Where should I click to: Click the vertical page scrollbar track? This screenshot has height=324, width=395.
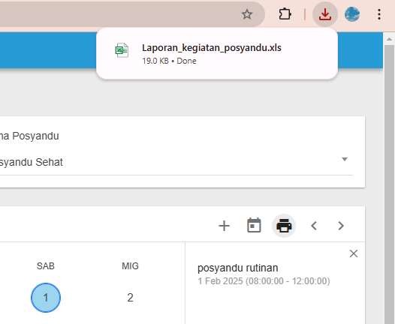tap(389, 184)
